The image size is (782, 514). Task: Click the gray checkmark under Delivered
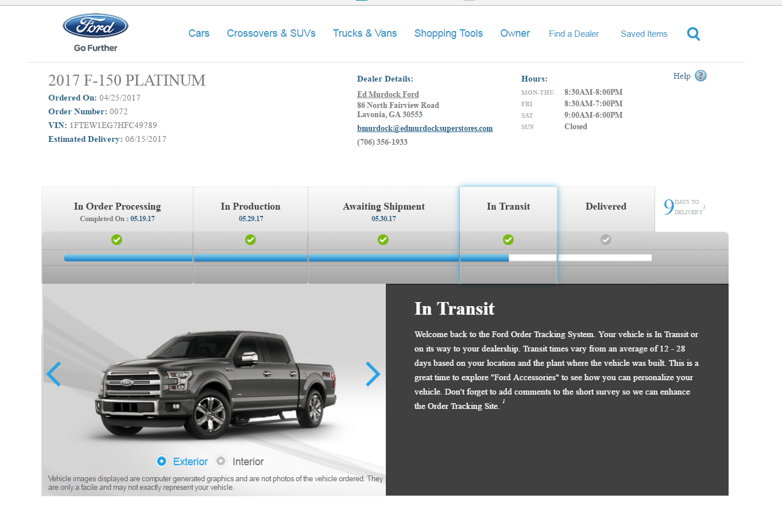[606, 239]
